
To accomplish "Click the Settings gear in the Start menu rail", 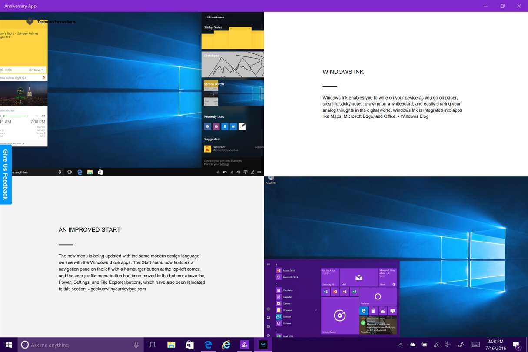I will 268,326.
